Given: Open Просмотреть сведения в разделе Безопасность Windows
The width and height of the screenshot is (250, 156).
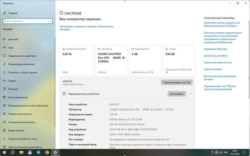Looking at the screenshot, I should click(86, 28).
